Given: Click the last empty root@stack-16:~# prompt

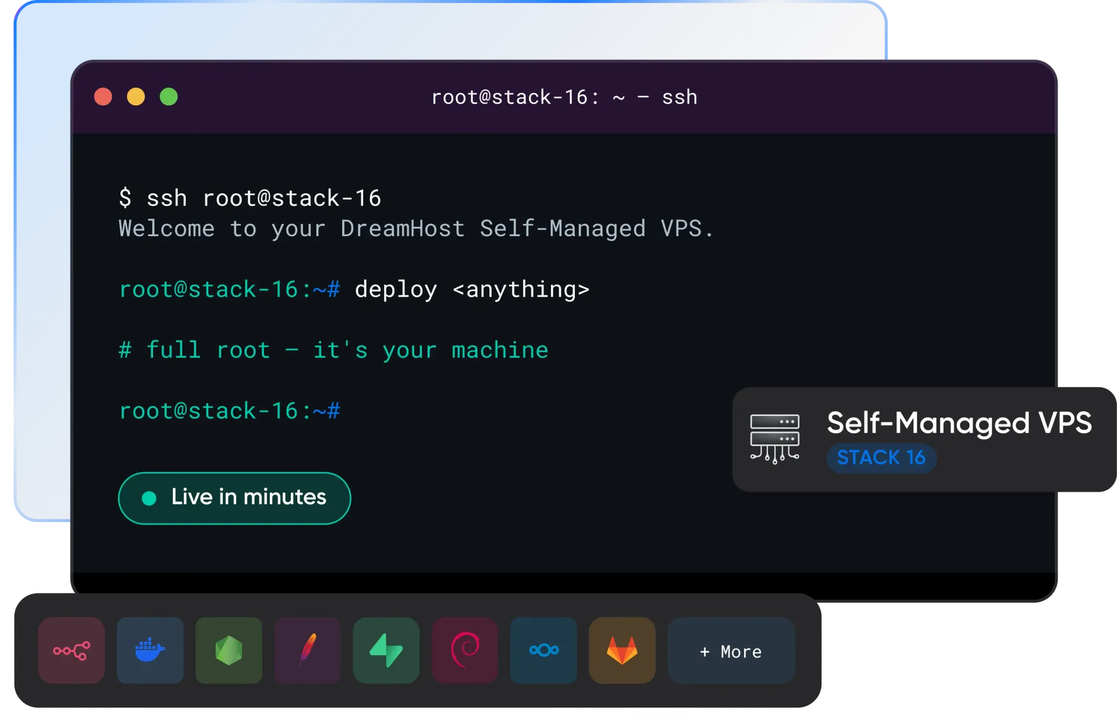Looking at the screenshot, I should point(230,411).
